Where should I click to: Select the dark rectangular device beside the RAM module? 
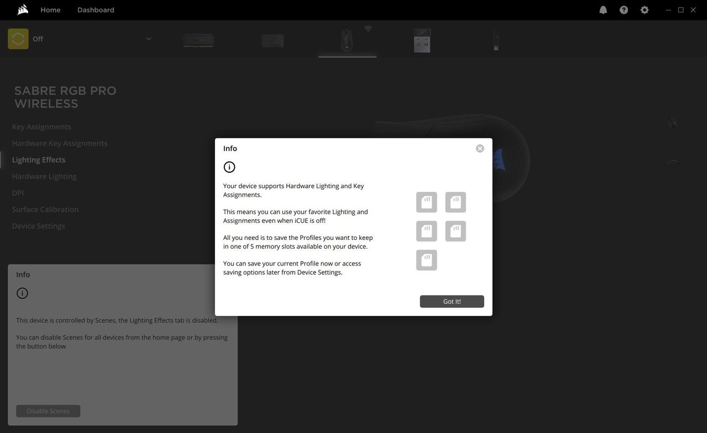click(272, 41)
